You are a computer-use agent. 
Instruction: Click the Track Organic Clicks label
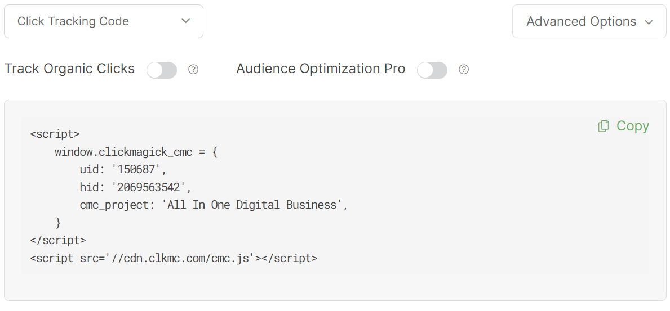pos(70,69)
